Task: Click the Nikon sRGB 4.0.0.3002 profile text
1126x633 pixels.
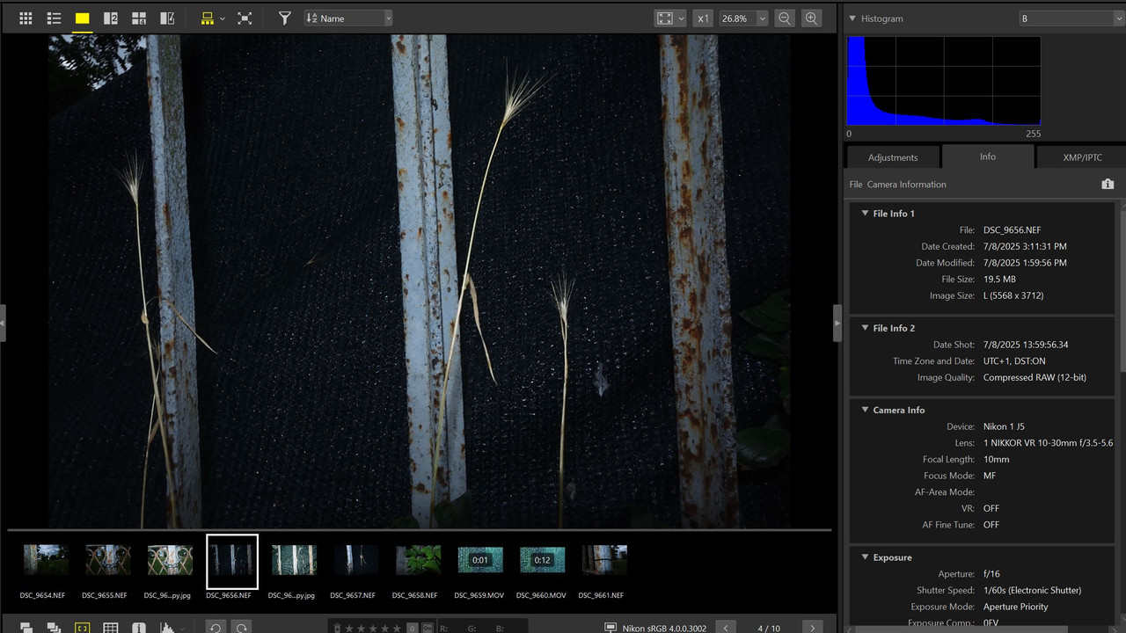Action: [x=663, y=628]
